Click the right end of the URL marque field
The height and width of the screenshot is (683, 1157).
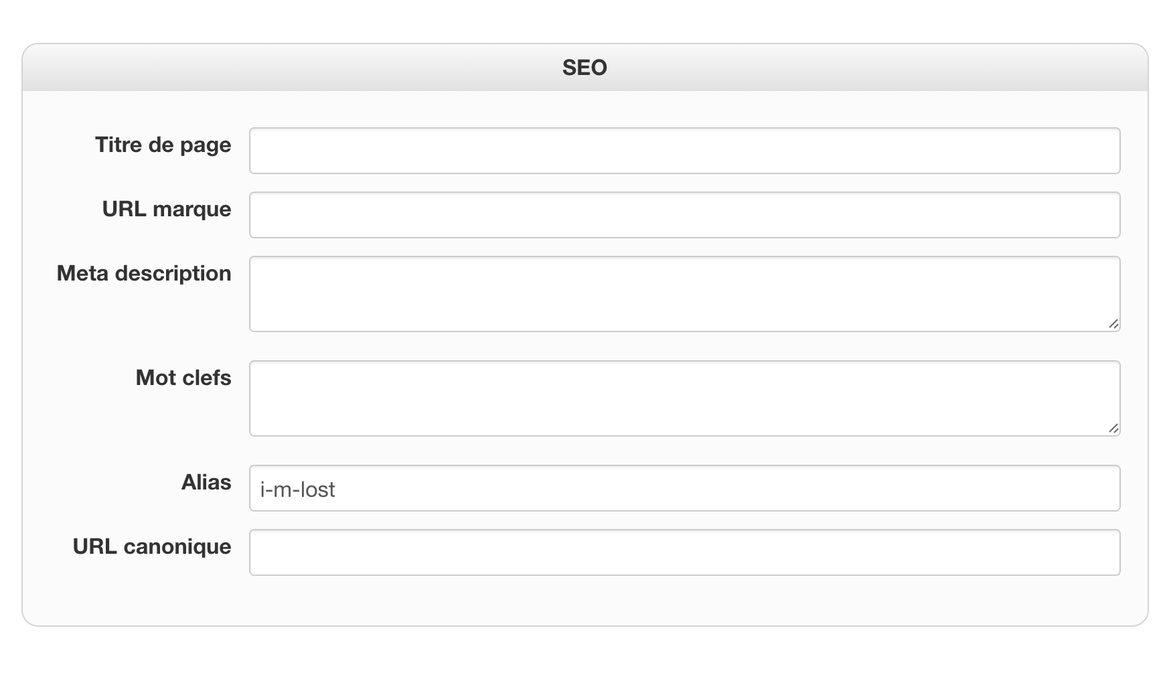tap(1098, 215)
